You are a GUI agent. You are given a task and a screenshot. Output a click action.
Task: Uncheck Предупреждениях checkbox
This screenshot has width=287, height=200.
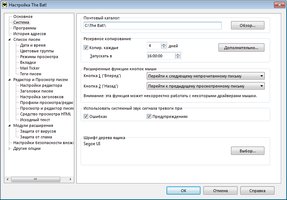tap(149, 116)
